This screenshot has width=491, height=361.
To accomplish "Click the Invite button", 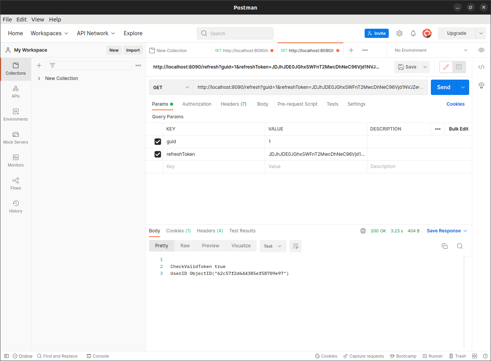I will [x=376, y=33].
